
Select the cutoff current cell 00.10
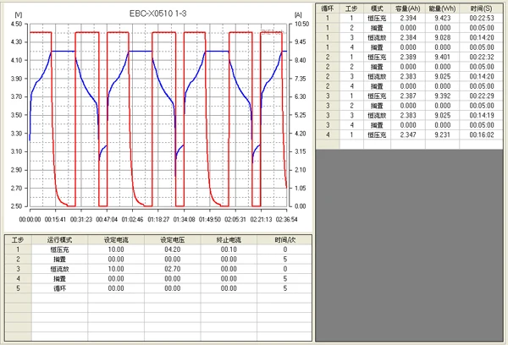(229, 249)
